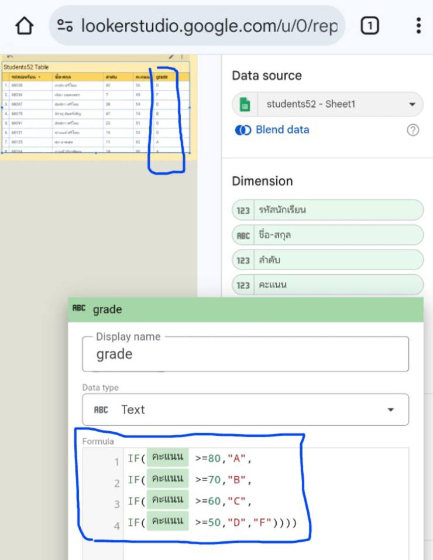Click the Google Sheets data source icon
This screenshot has width=433, height=560.
pyautogui.click(x=246, y=105)
